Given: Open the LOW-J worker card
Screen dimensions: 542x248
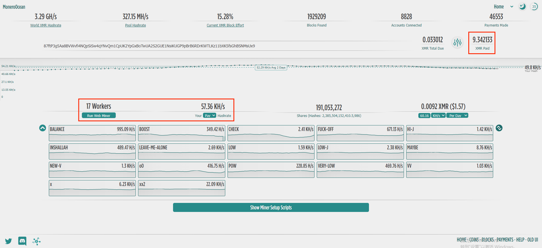Looking at the screenshot, I should click(x=360, y=152).
